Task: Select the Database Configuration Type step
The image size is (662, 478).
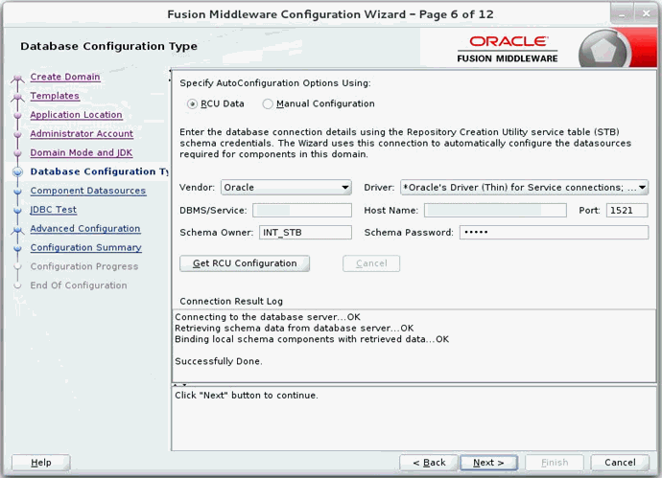Action: 99,171
